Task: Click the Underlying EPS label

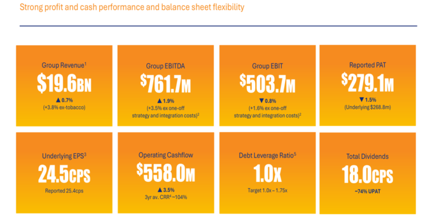Action: 64,156
